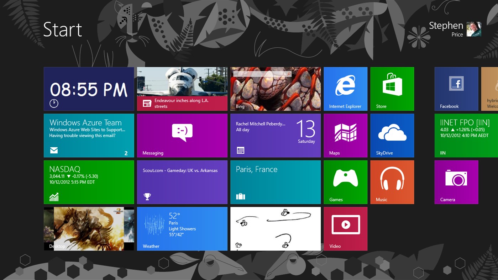Launch Internet Explorer from its tile
This screenshot has width=498, height=280.
click(345, 89)
